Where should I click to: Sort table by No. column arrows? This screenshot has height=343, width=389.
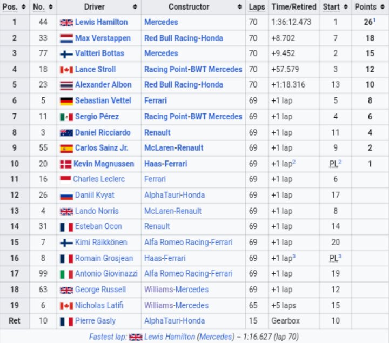(x=51, y=7)
